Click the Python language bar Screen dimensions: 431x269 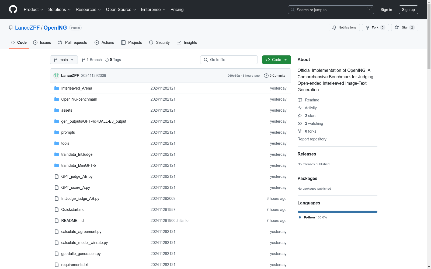click(338, 212)
